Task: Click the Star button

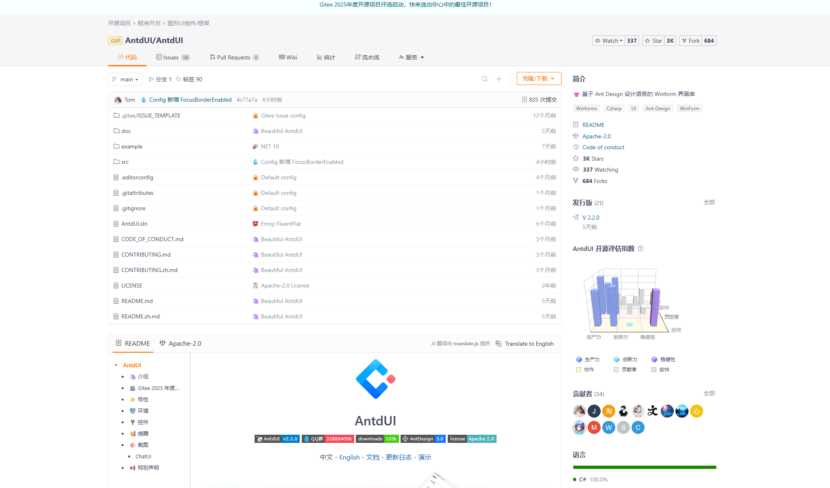Action: point(653,41)
